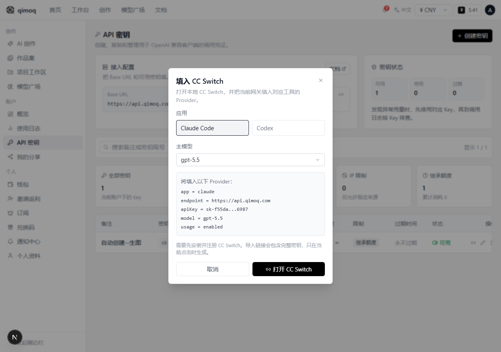Screen dimensions: 501x352
Task: Open 钱包 in the sidebar
Action: (43, 185)
